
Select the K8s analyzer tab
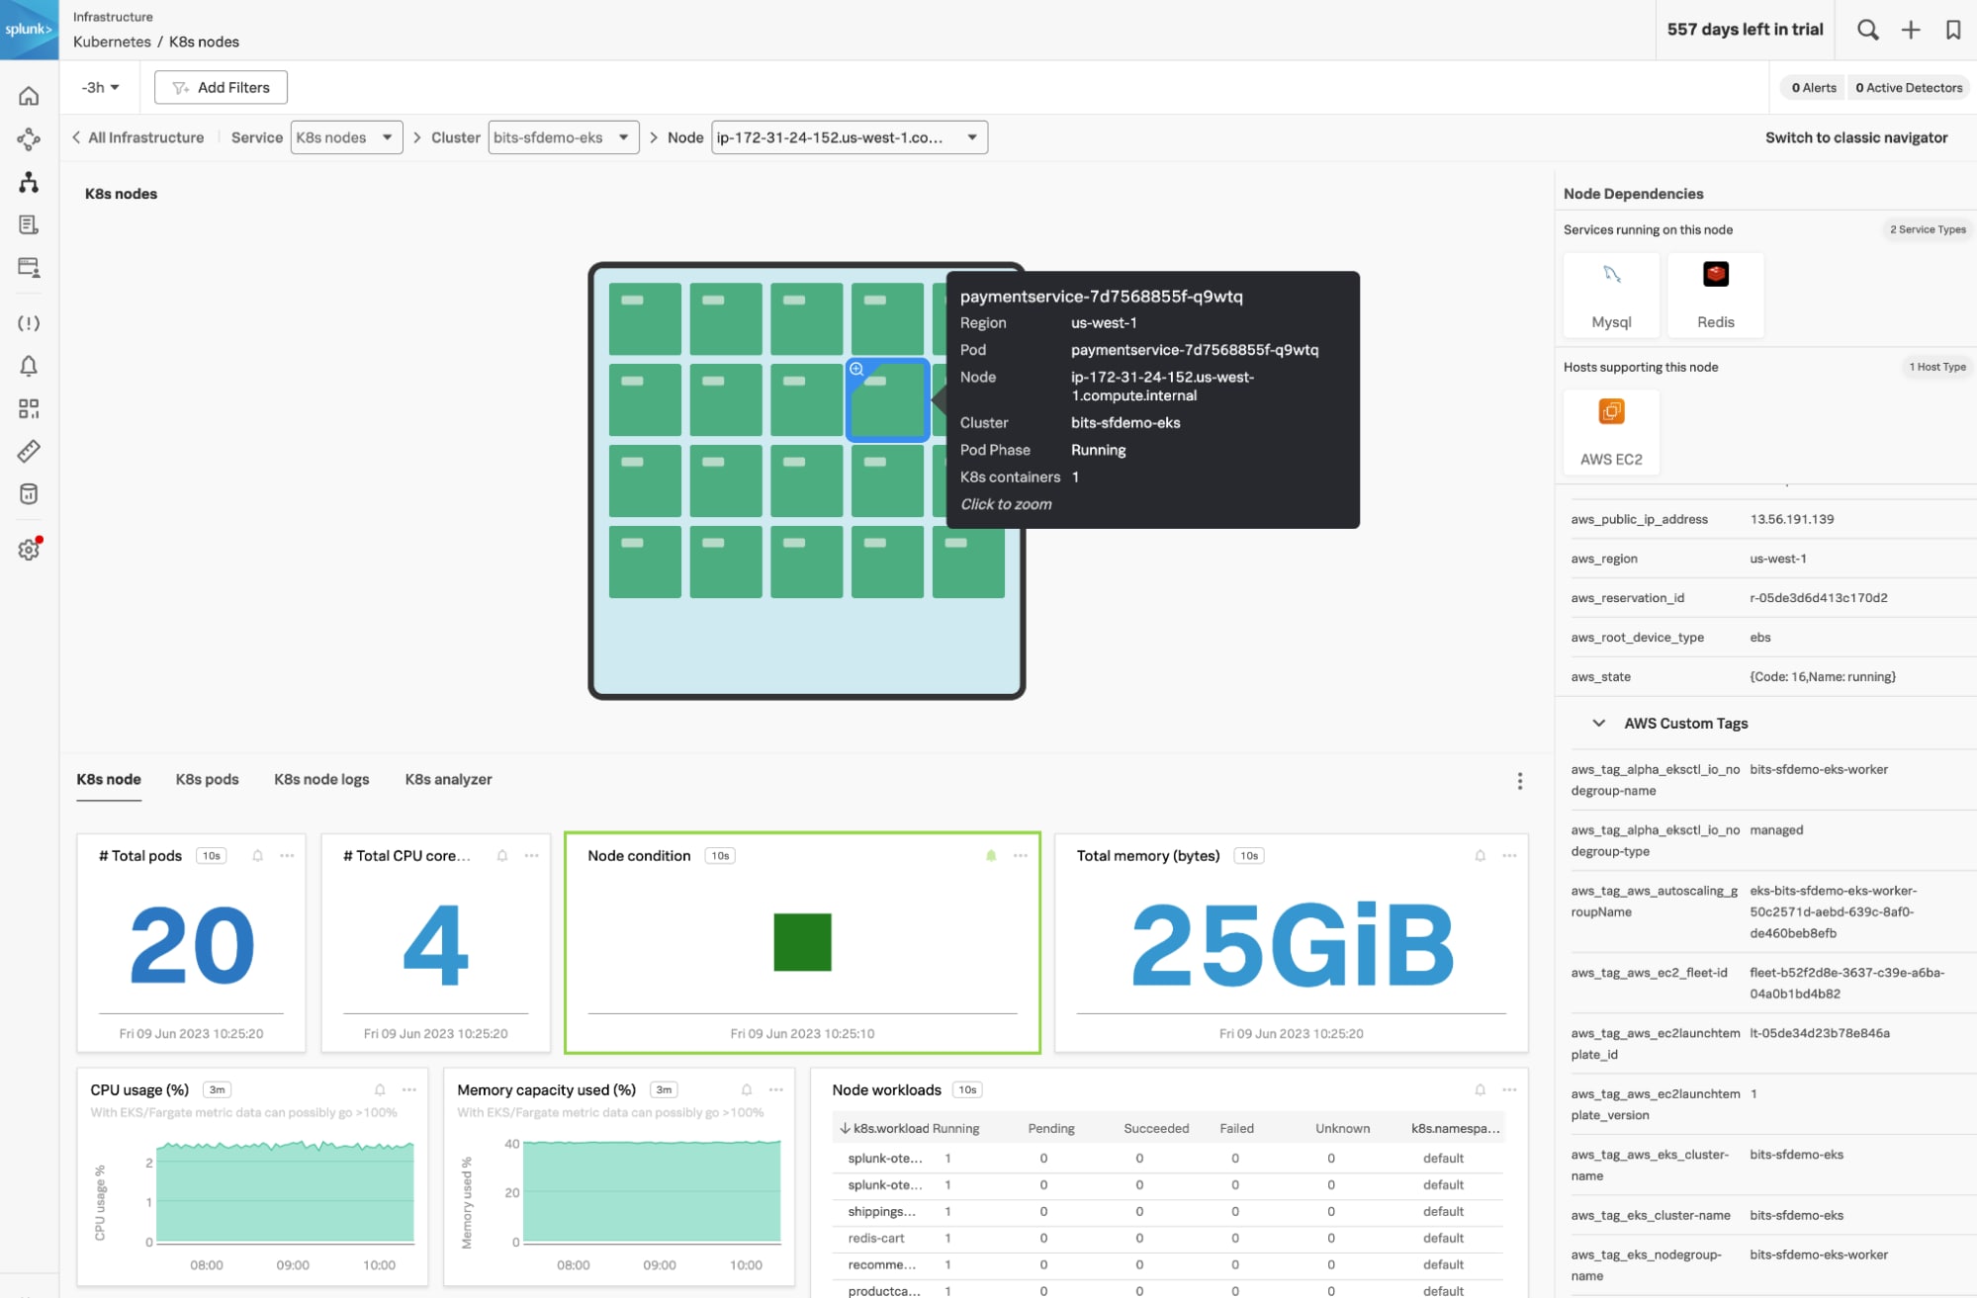(x=448, y=778)
